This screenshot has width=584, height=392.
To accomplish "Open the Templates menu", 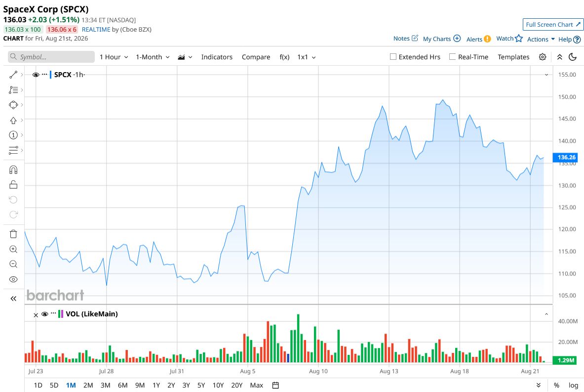I will [513, 57].
